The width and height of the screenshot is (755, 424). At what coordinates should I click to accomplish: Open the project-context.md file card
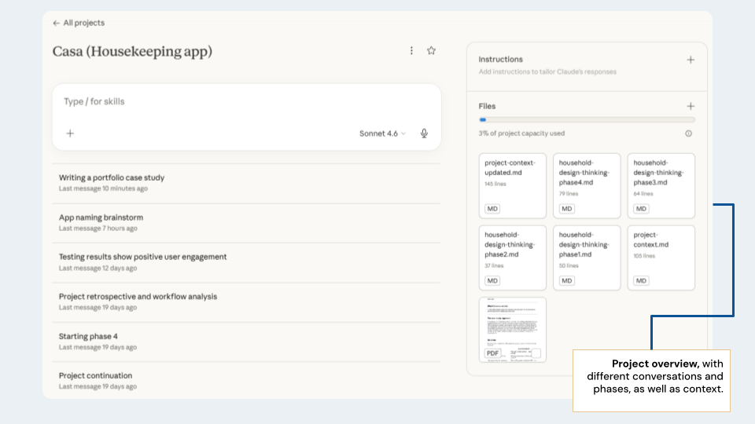pyautogui.click(x=661, y=258)
